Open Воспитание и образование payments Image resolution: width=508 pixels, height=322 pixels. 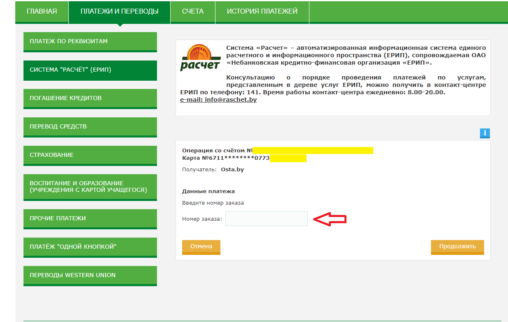[90, 187]
